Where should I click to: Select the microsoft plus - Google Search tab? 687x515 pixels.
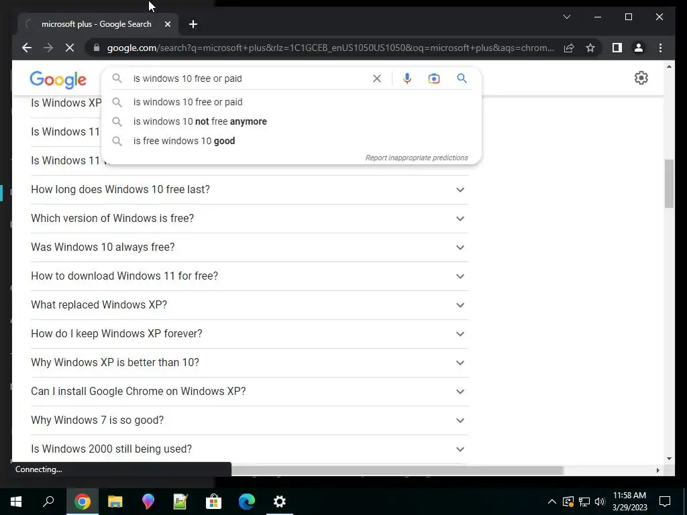click(97, 24)
